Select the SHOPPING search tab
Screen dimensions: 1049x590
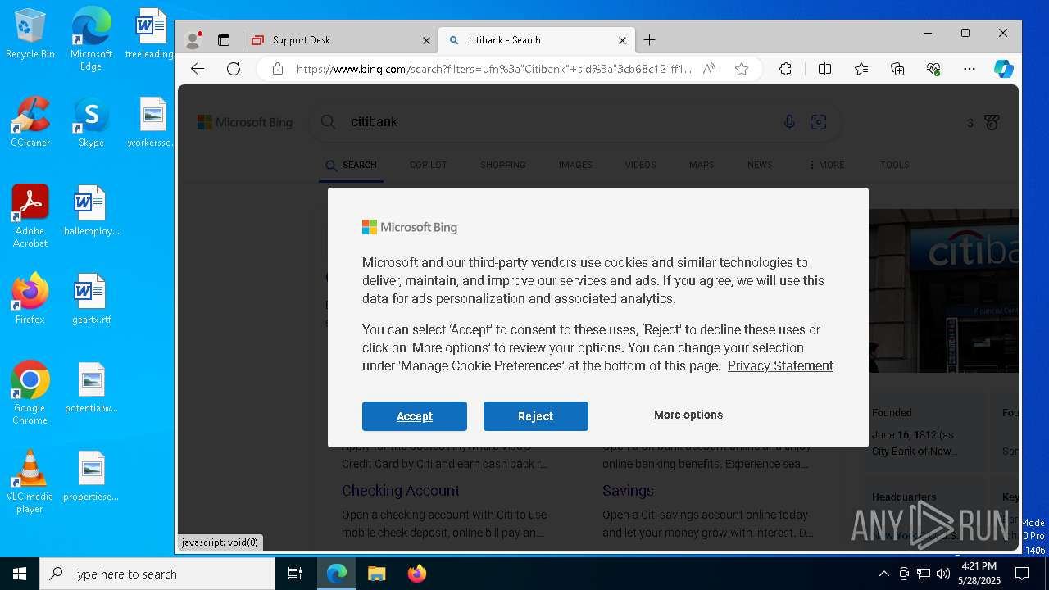click(x=503, y=165)
